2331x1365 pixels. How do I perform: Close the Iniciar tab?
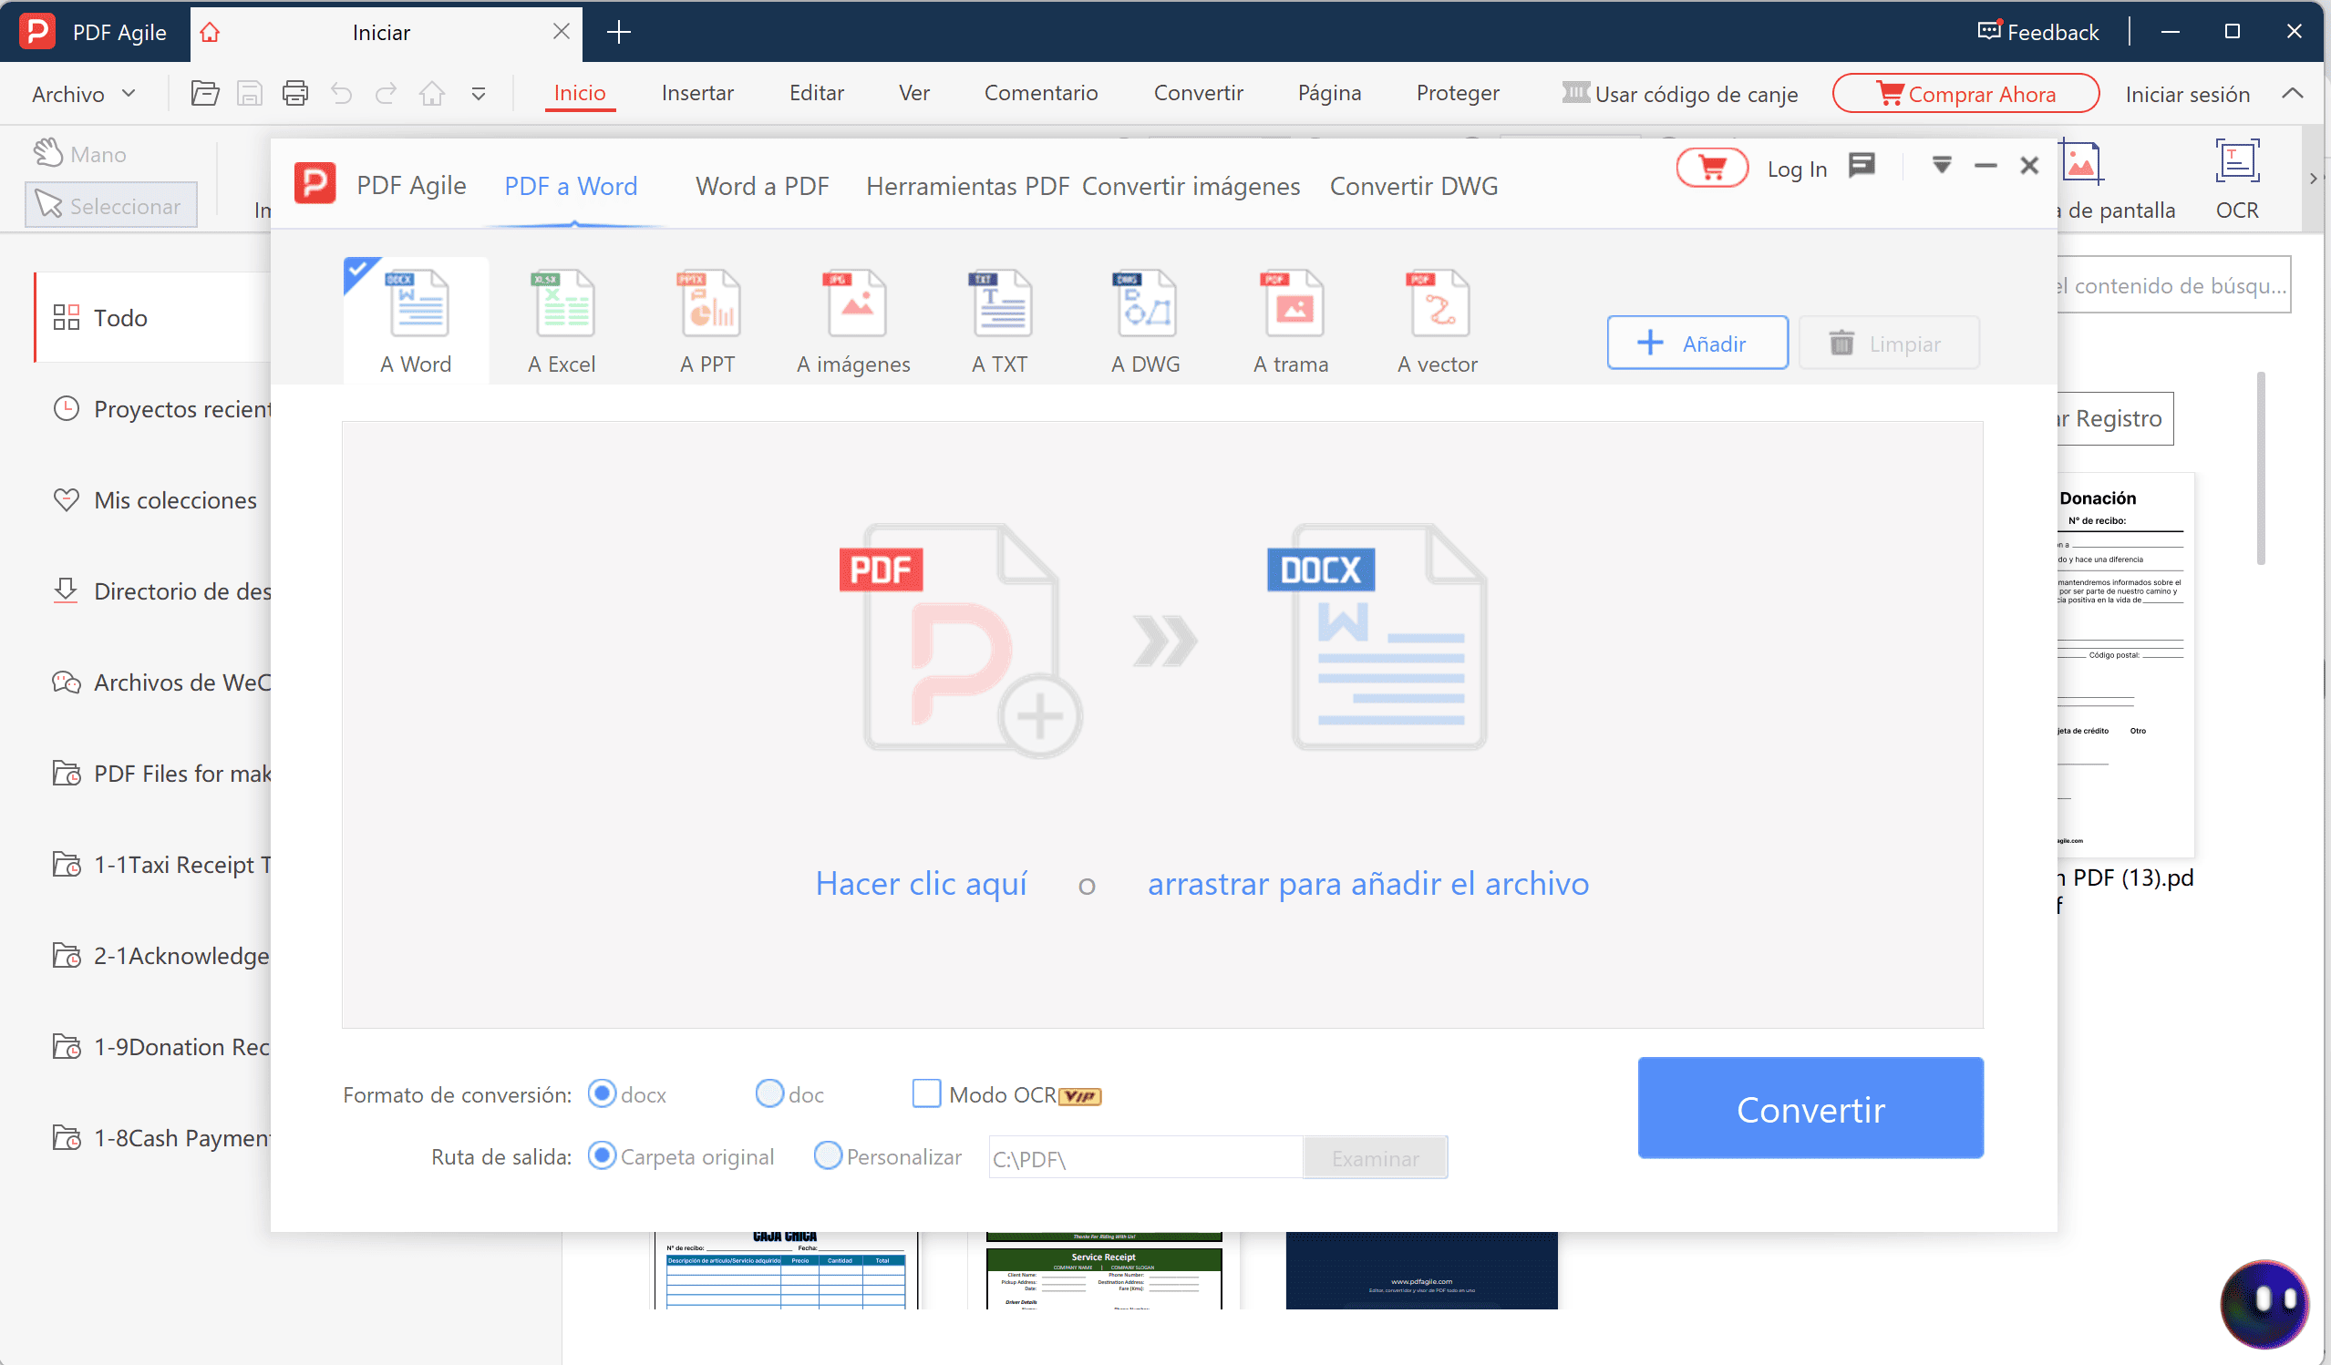(562, 32)
